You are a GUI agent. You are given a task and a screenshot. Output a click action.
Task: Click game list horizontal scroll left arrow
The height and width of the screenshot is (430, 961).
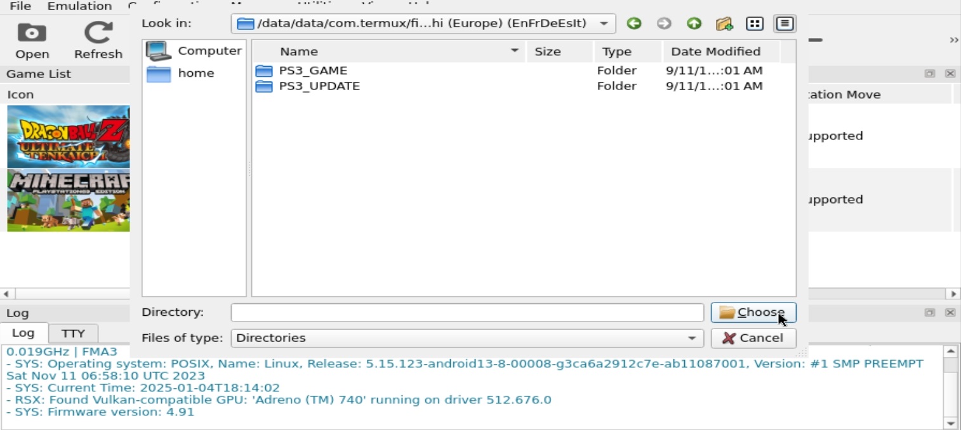coord(6,294)
